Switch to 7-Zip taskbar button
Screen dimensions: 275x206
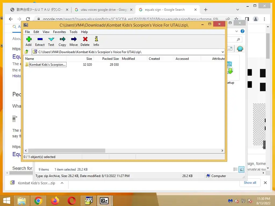(x=104, y=201)
